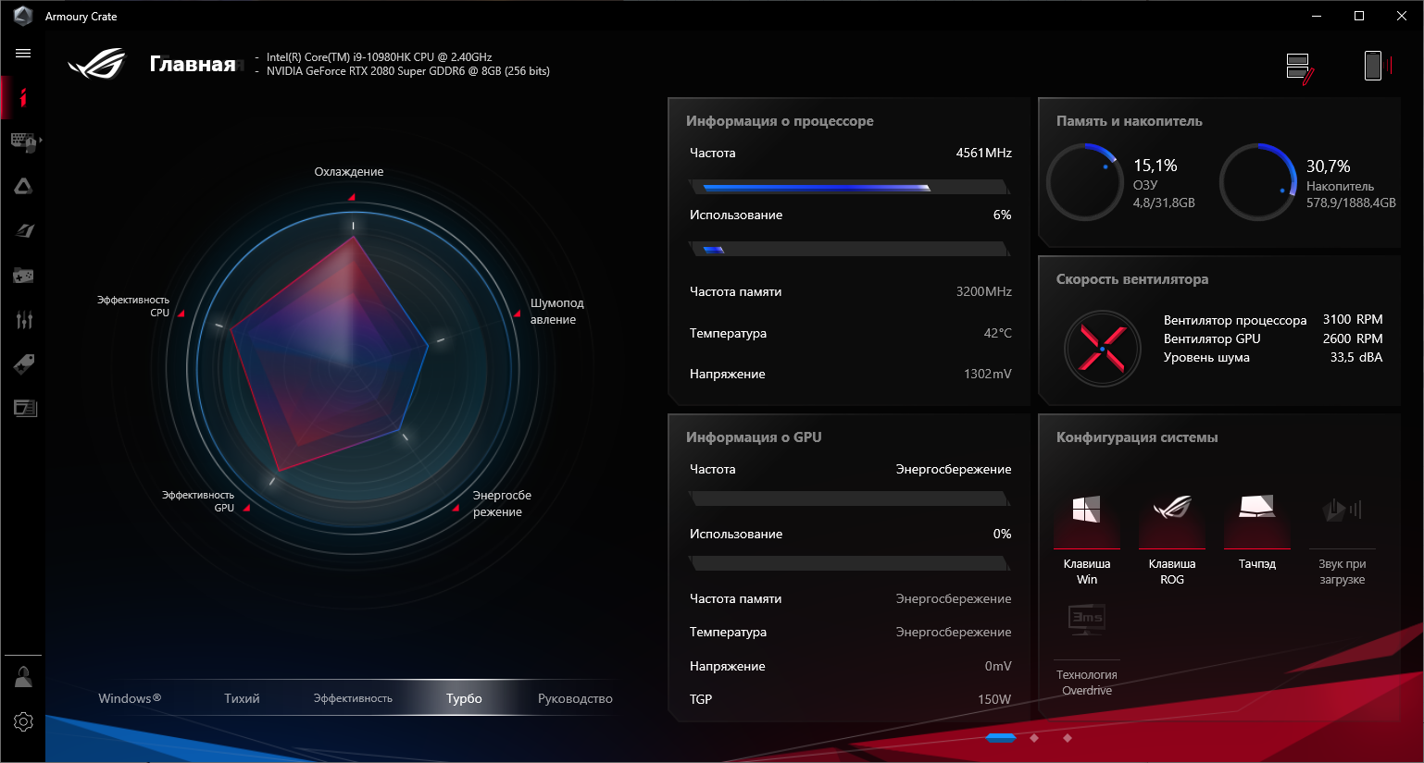The image size is (1424, 763).
Task: Click the Intel Core i9-10980HK CPU text
Action: (x=380, y=57)
